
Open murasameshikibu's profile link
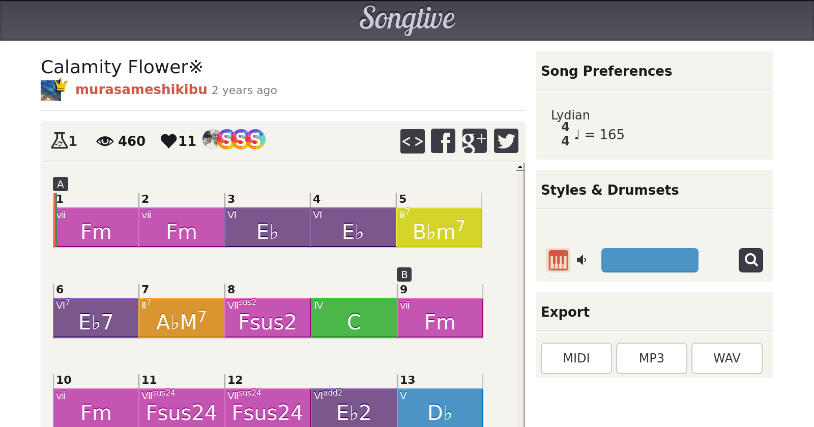click(141, 89)
